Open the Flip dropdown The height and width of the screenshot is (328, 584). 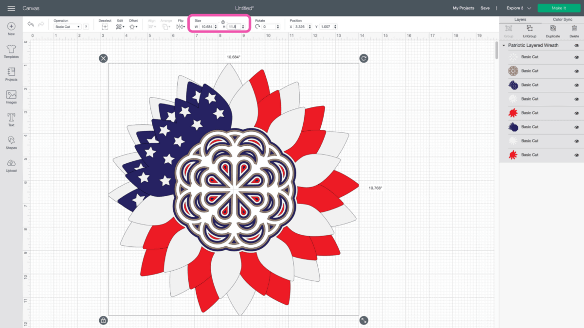tap(181, 27)
